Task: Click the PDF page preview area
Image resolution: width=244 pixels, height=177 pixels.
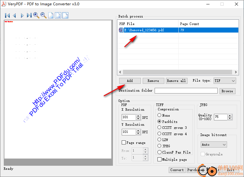Action: point(58,89)
